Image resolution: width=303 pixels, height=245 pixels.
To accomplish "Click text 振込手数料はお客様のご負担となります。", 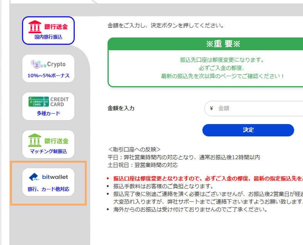I will pos(163,186).
